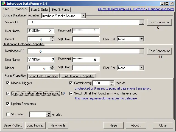Image resolution: width=176 pixels, height=132 pixels.
Task: Toggle the Update Generators checkbox
Action: (8, 104)
